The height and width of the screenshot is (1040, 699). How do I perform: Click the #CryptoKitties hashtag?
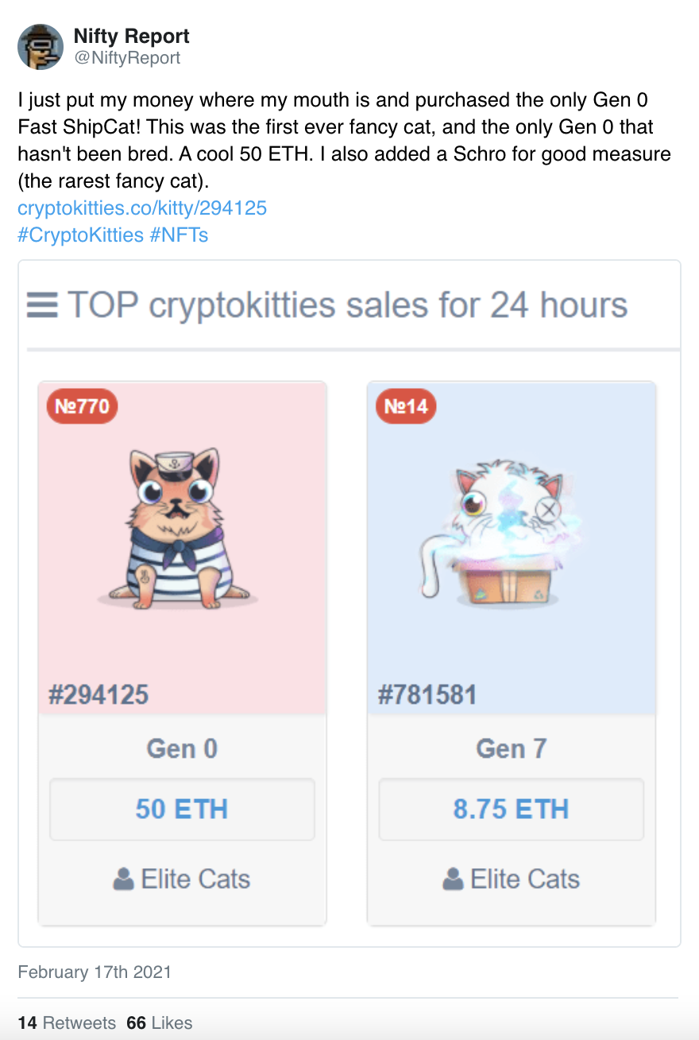click(80, 235)
